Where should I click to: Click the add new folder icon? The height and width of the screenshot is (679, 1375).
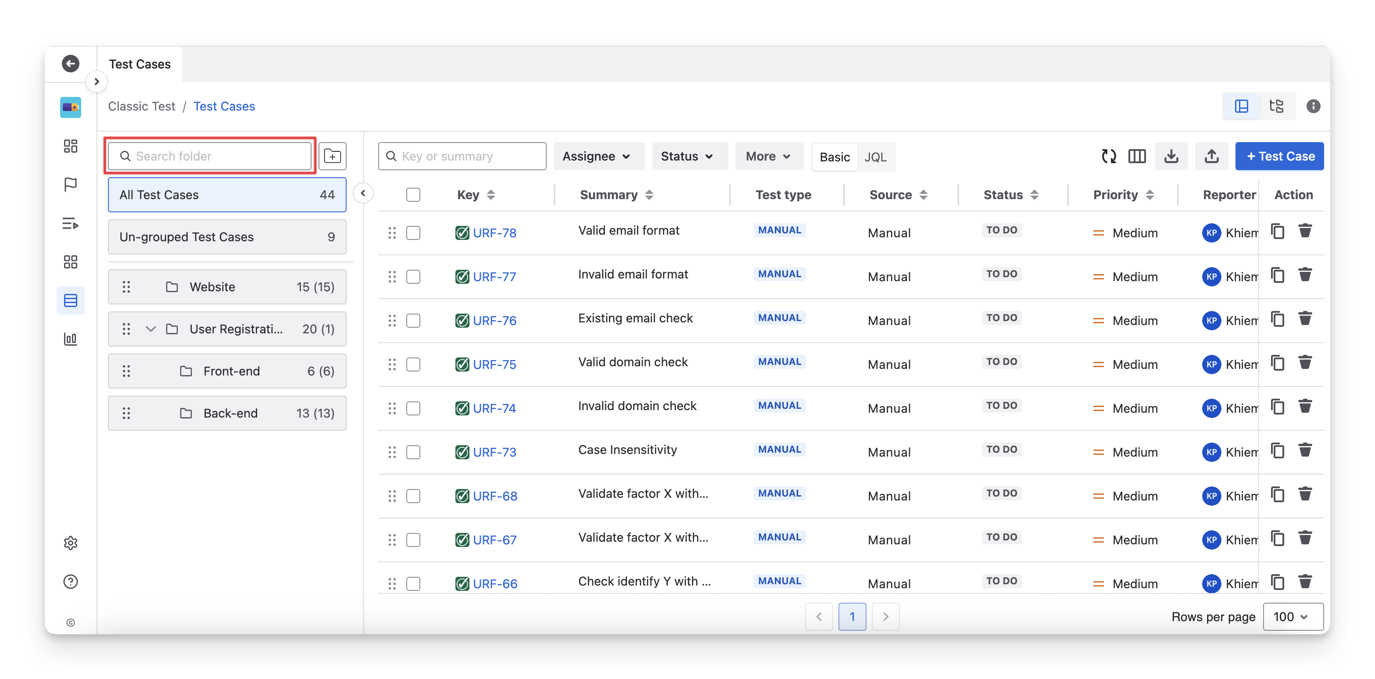point(332,156)
